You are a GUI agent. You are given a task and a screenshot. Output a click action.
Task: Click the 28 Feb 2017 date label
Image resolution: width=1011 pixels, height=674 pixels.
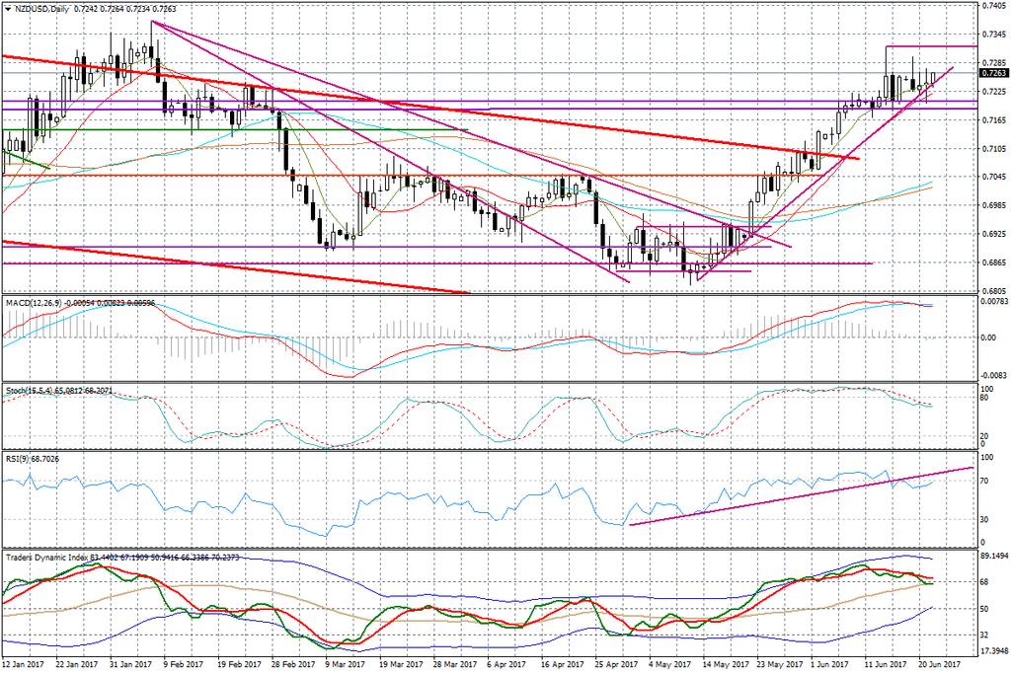[x=291, y=664]
